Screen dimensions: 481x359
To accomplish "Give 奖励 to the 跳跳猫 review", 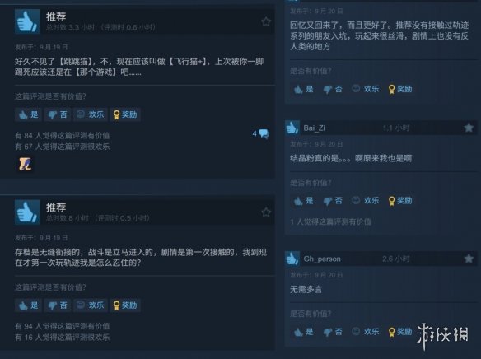I will coord(125,114).
